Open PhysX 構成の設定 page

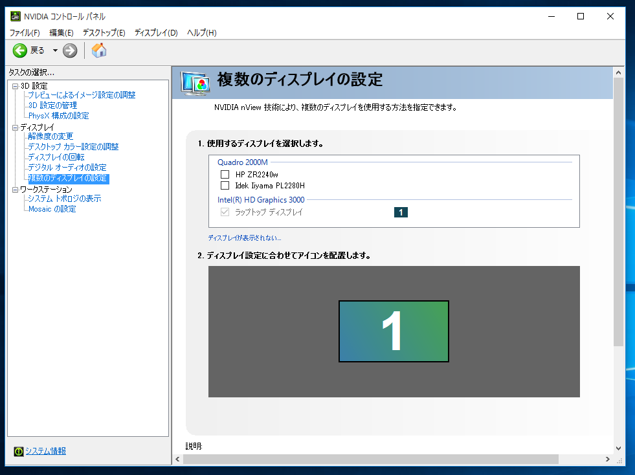(x=58, y=116)
